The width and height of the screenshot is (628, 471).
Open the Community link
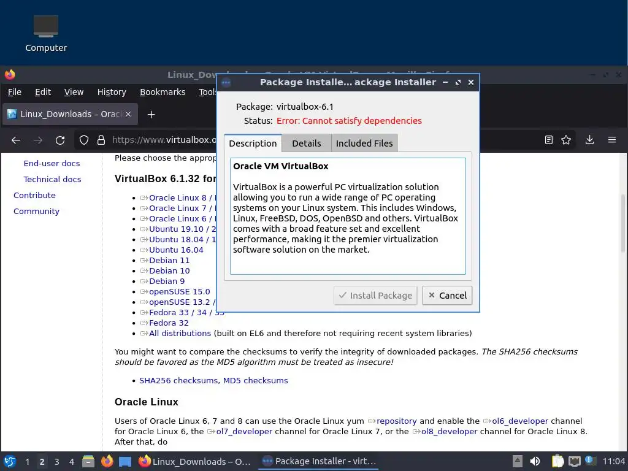tap(36, 212)
